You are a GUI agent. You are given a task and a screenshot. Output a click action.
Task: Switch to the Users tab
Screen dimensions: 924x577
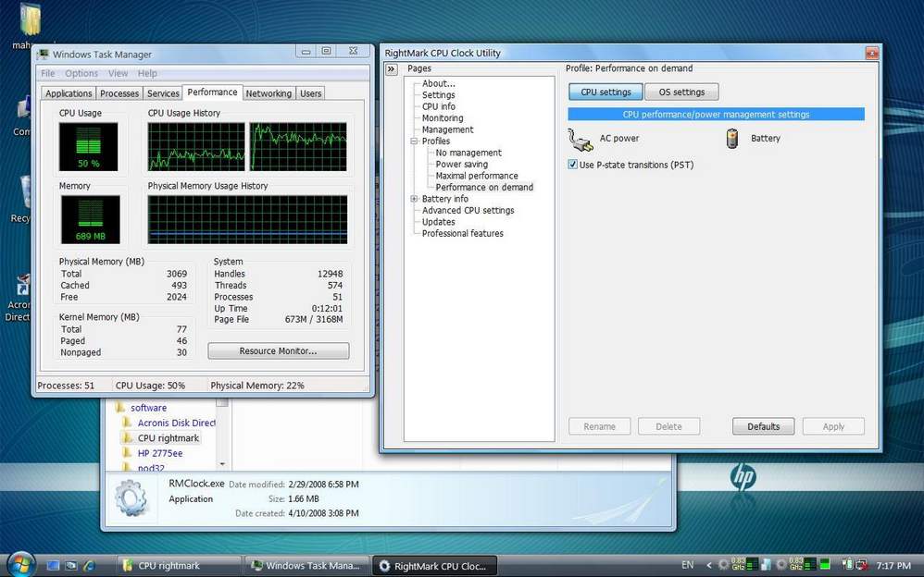click(310, 93)
